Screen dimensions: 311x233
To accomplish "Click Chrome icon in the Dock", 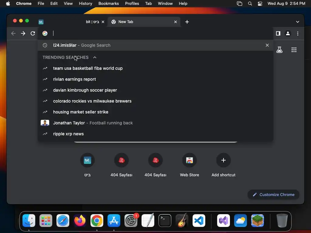I will click(x=97, y=221).
